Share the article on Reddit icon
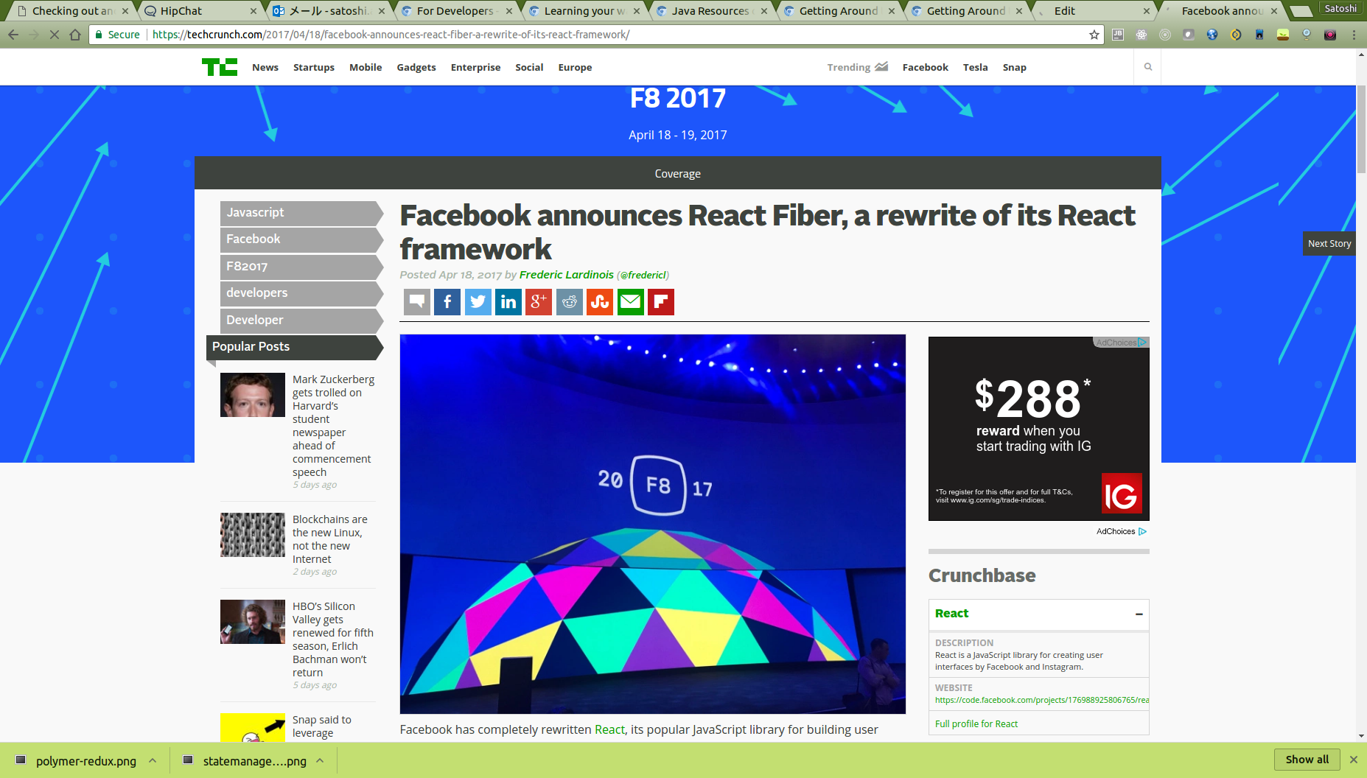 pos(570,301)
